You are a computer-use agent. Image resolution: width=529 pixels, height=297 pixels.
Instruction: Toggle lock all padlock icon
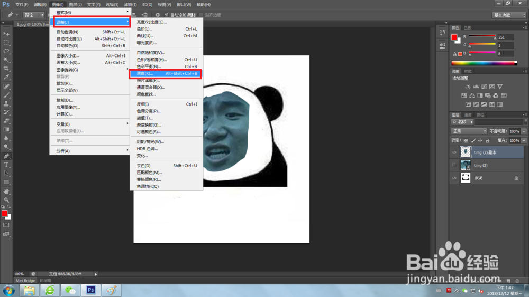(488, 141)
